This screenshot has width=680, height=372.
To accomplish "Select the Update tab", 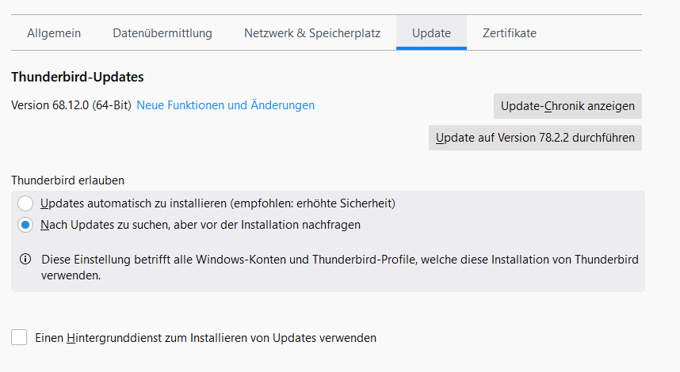I will coord(431,33).
